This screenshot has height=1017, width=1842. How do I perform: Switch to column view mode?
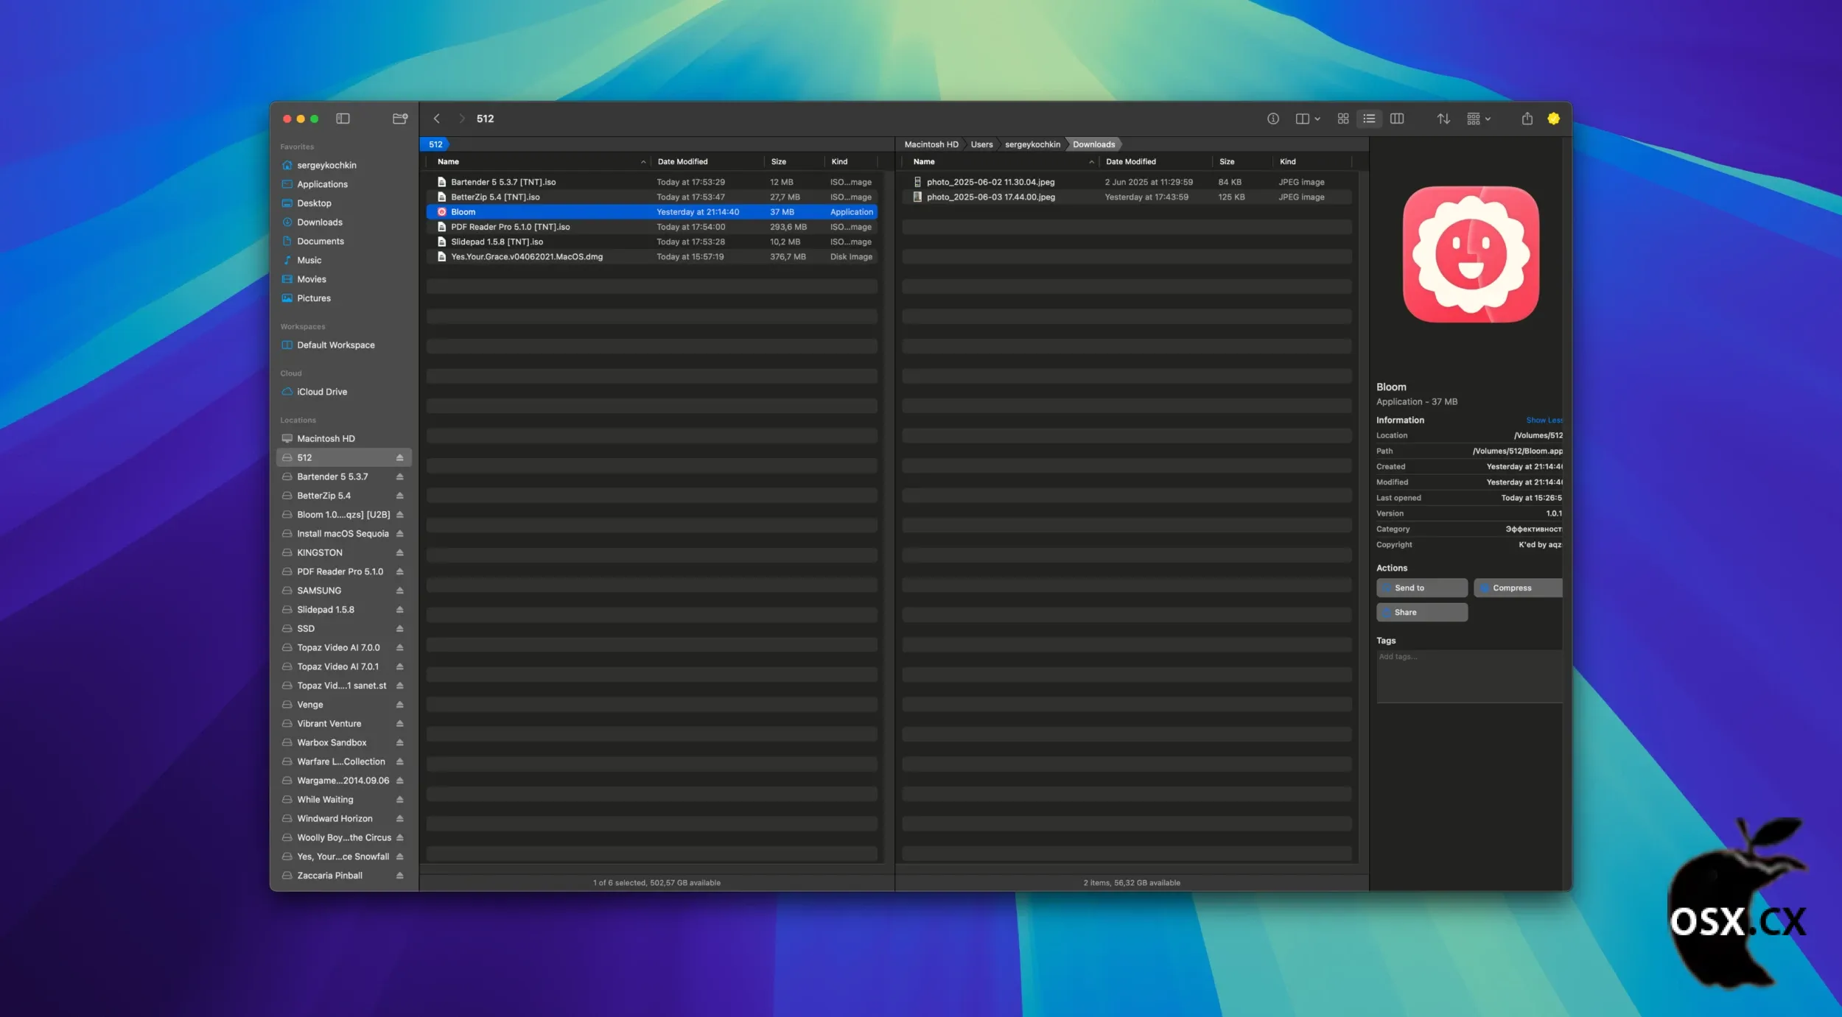coord(1397,119)
